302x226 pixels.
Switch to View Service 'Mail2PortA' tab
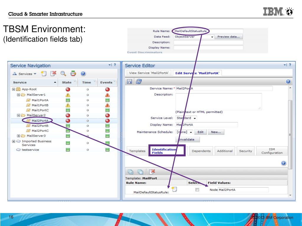click(149, 73)
